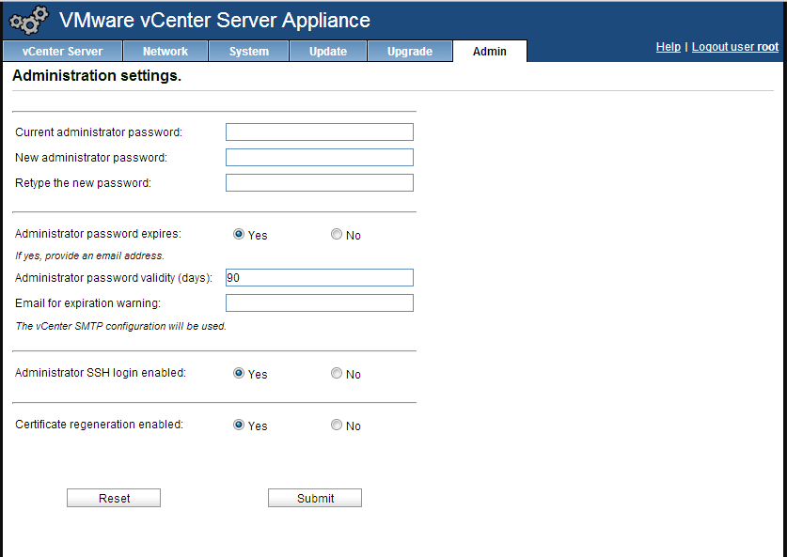Go to the Update tab

[328, 52]
